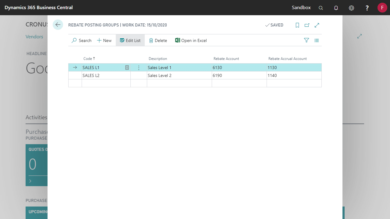Bookmark the Rebate Posting Groups page
The image size is (390, 219).
point(297,25)
